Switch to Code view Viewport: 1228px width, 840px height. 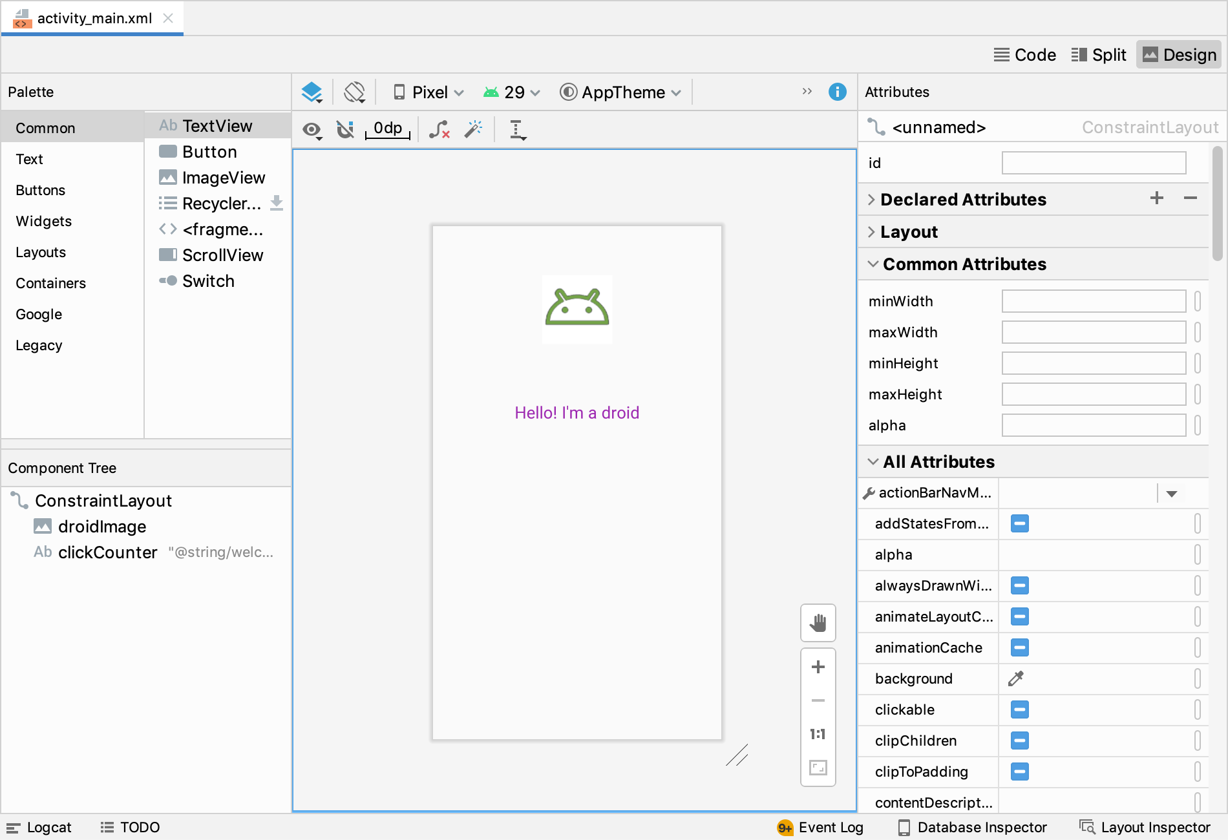[1024, 55]
